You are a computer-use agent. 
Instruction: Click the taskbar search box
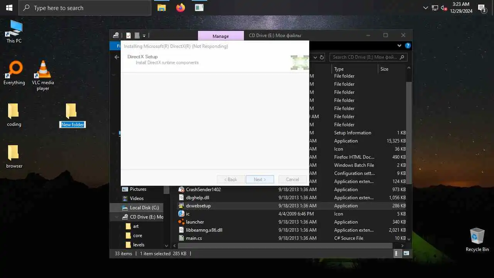click(x=85, y=8)
